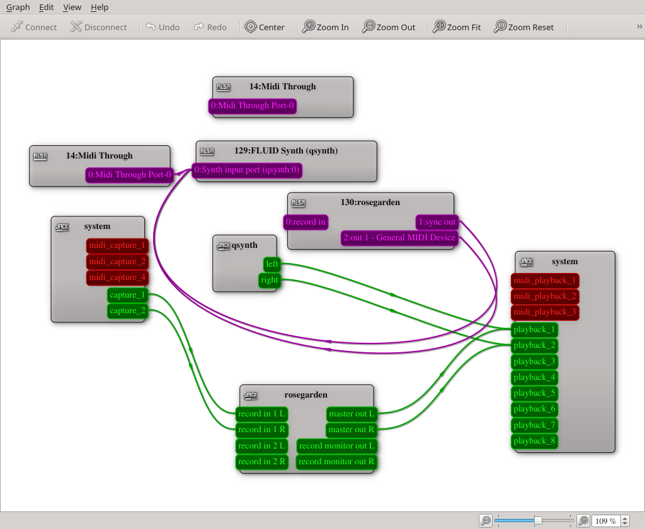Click the zoom-out magnifier in the status bar
Screen dimensions: 645x529
[486, 521]
